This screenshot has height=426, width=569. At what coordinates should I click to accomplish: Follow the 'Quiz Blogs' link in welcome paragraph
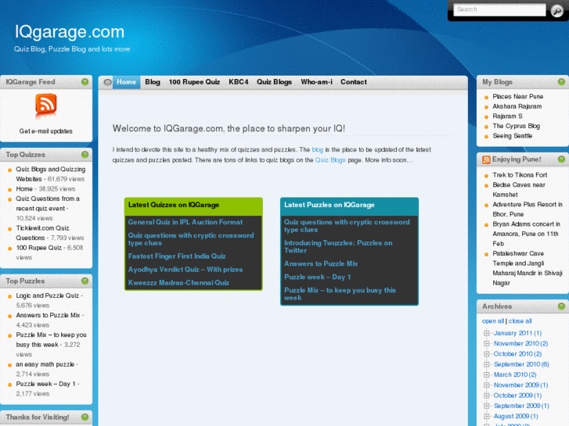(x=330, y=160)
